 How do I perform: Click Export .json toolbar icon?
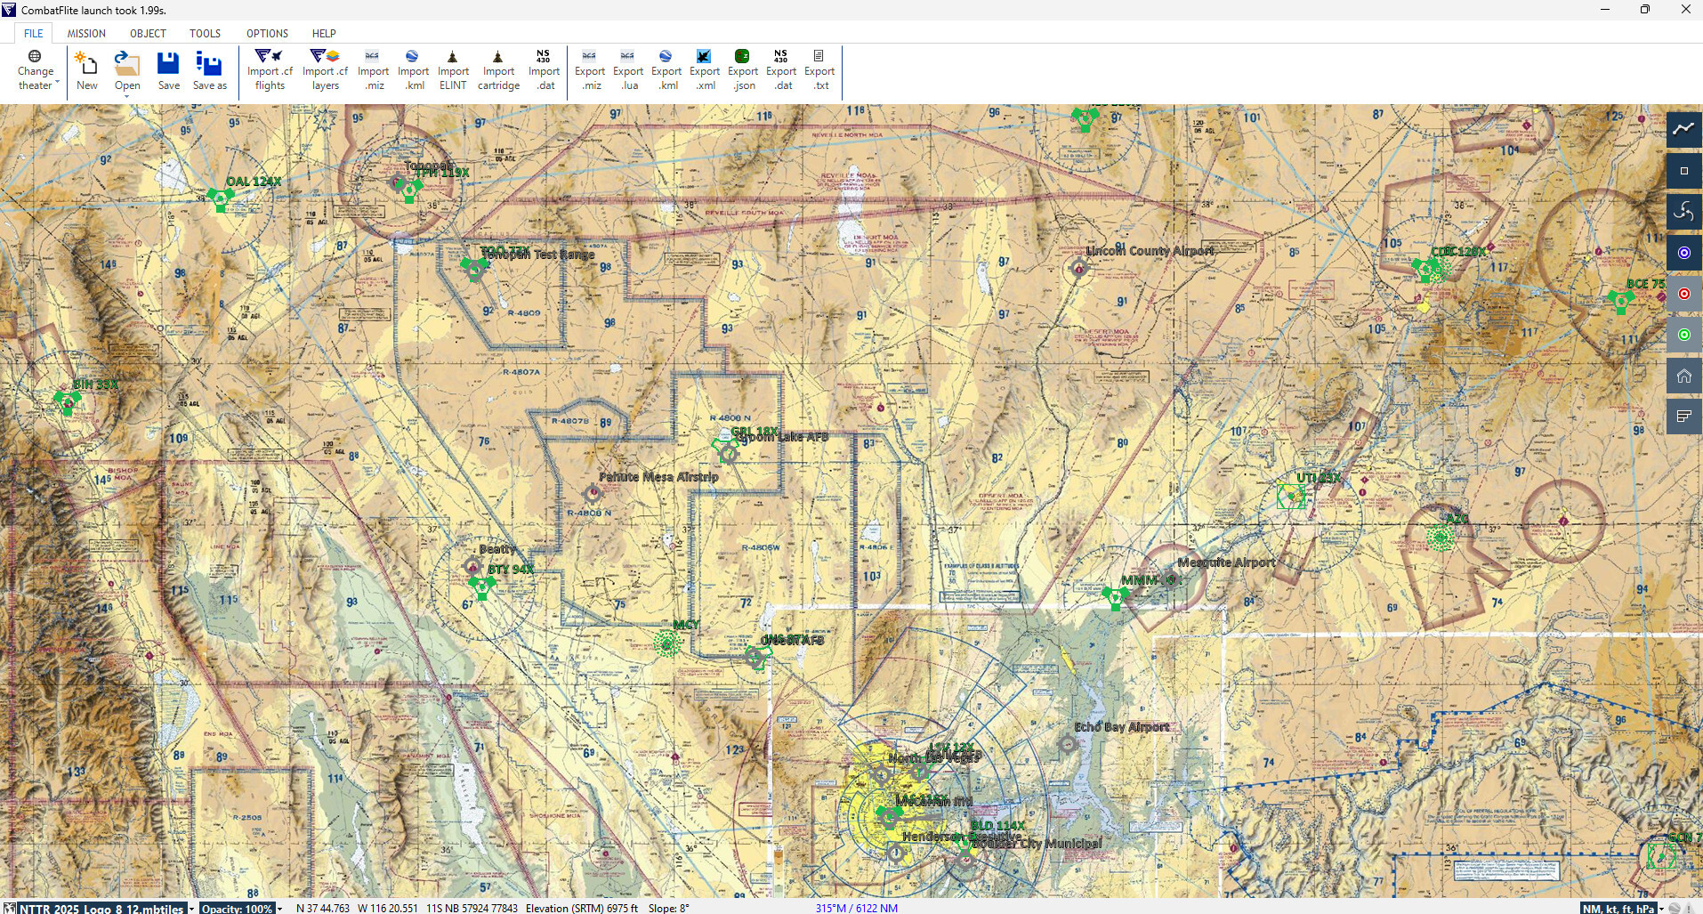coord(743,70)
